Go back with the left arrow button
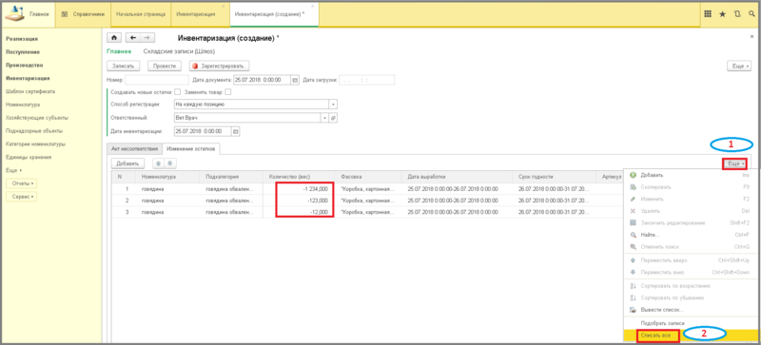The height and width of the screenshot is (345, 761). coord(133,38)
